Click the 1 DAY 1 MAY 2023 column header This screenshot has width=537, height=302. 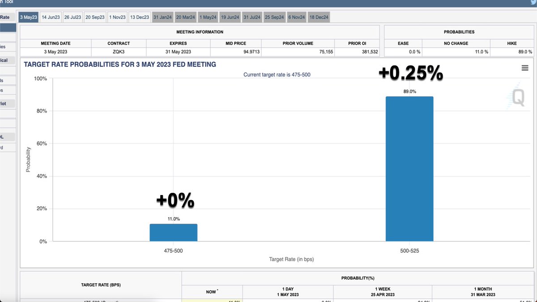click(x=288, y=292)
